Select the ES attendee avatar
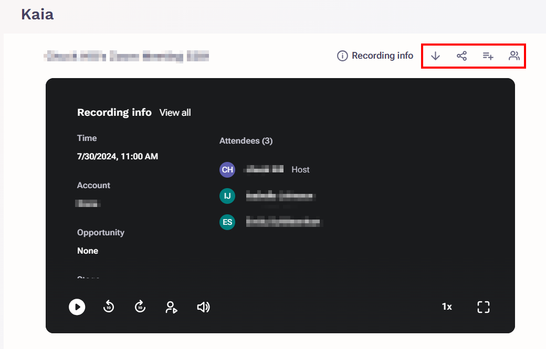Screen dimensions: 546x349 (x=227, y=222)
